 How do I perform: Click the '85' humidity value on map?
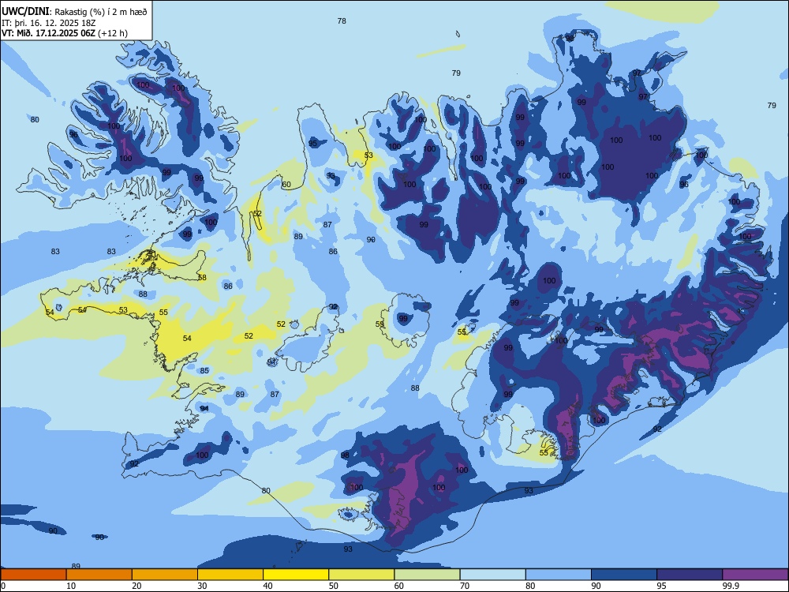pyautogui.click(x=204, y=371)
